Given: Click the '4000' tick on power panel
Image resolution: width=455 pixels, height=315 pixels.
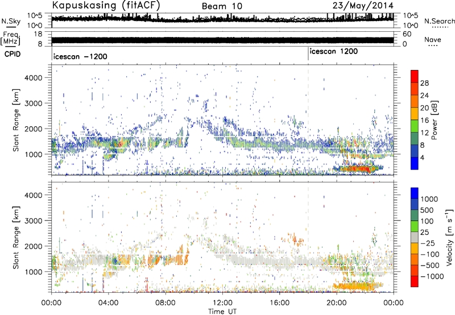Looking at the screenshot, I should click(x=34, y=78).
